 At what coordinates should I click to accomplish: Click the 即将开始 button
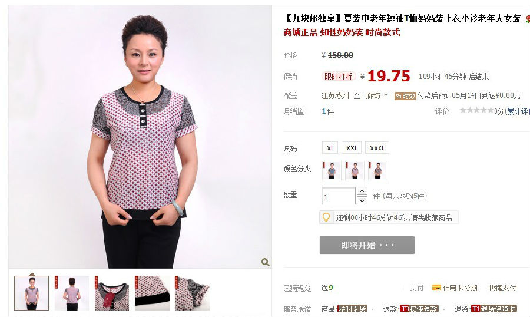(367, 245)
